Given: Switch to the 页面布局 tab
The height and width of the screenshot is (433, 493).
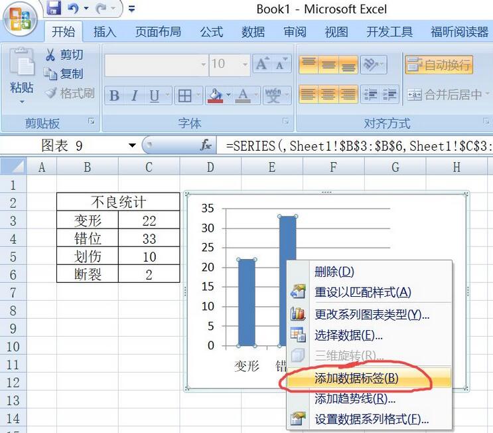Looking at the screenshot, I should (158, 32).
